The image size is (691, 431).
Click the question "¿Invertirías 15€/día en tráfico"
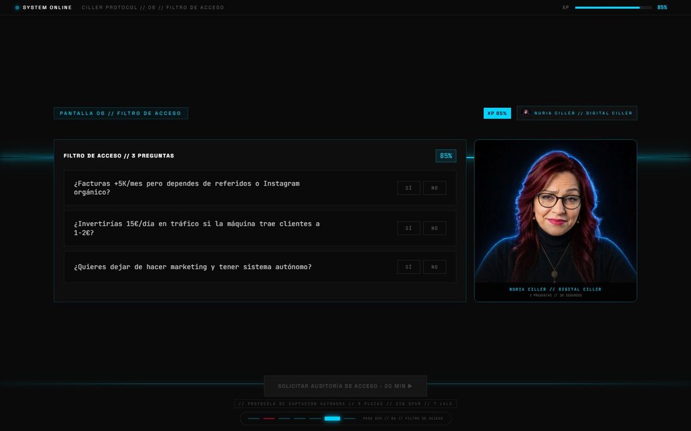(197, 228)
